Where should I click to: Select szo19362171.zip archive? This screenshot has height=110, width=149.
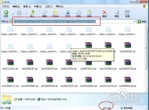pos(10,82)
